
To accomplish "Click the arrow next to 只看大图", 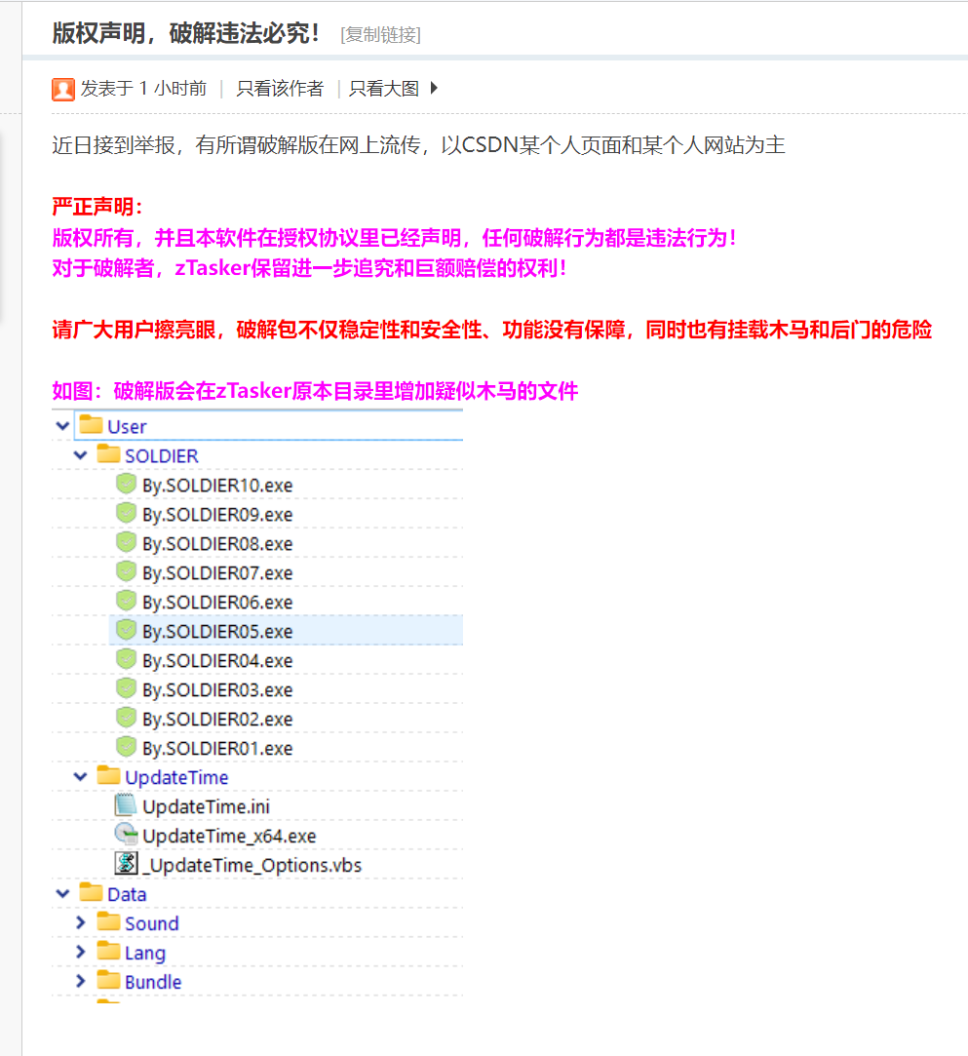I will click(x=434, y=88).
